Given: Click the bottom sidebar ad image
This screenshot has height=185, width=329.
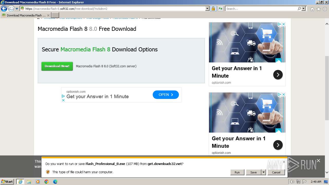Looking at the screenshot, I should click(x=247, y=112).
